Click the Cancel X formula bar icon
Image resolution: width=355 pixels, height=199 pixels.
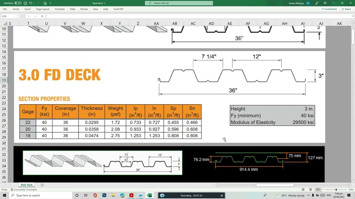(29, 16)
